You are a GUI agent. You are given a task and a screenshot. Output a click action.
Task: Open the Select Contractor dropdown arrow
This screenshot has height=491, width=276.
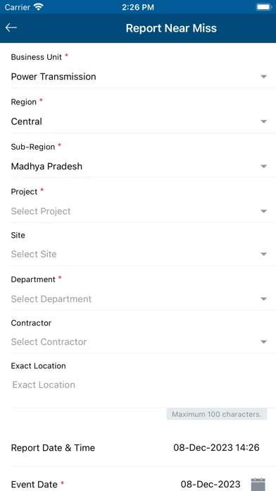264,342
